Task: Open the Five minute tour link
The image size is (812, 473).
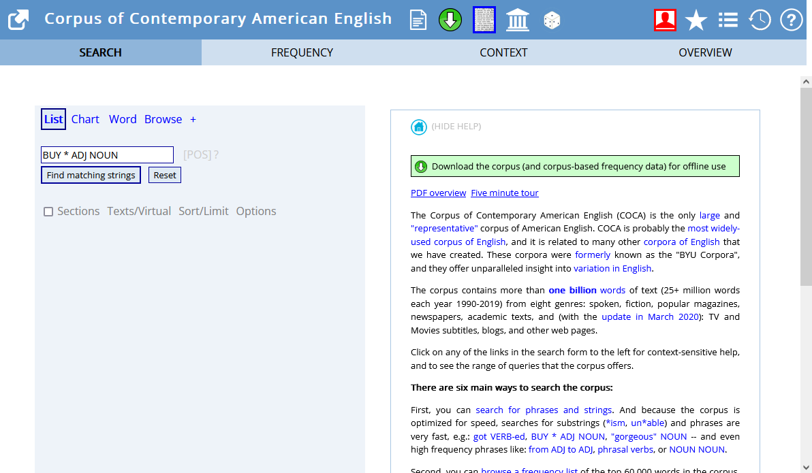Action: (x=504, y=193)
